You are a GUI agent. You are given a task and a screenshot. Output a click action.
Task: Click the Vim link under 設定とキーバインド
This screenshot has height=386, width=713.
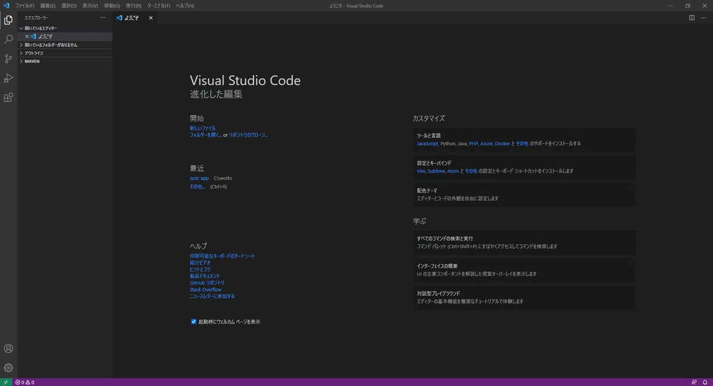pyautogui.click(x=421, y=171)
